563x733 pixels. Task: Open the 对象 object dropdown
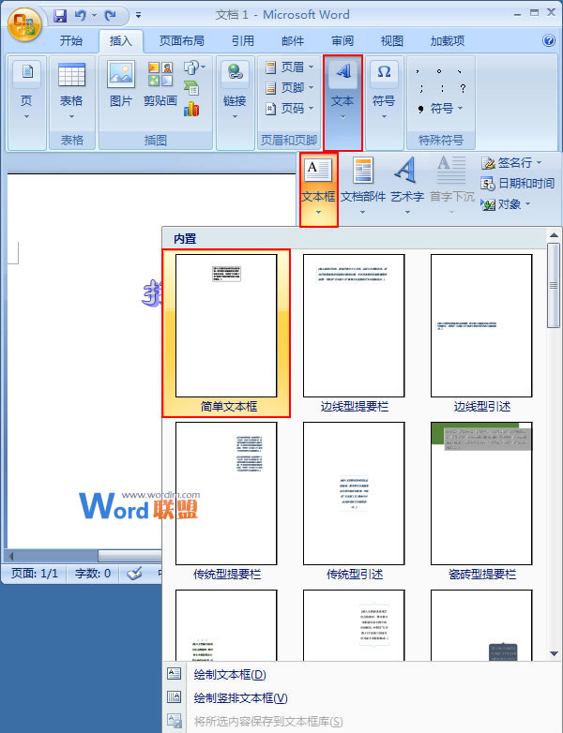point(506,204)
